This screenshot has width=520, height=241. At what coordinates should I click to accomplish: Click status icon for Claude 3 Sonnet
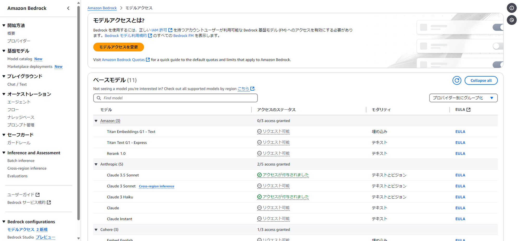coord(259,186)
